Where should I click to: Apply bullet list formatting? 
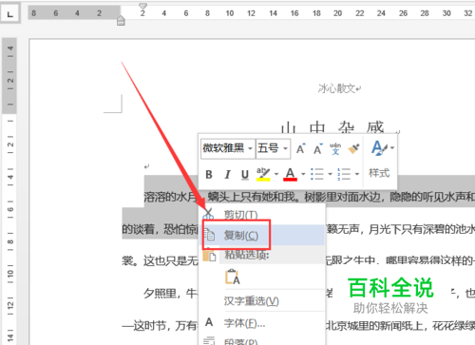click(317, 174)
